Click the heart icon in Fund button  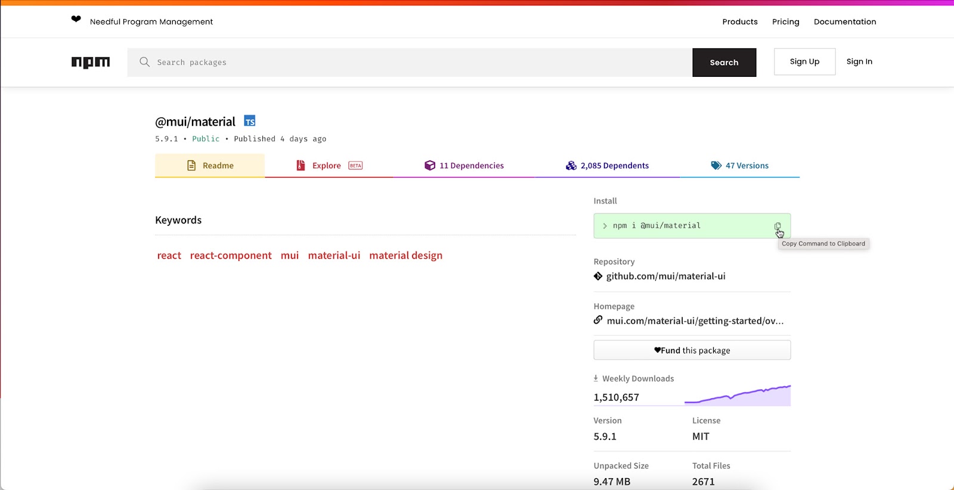(657, 350)
